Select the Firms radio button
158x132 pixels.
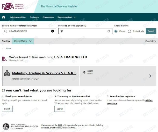116,31
